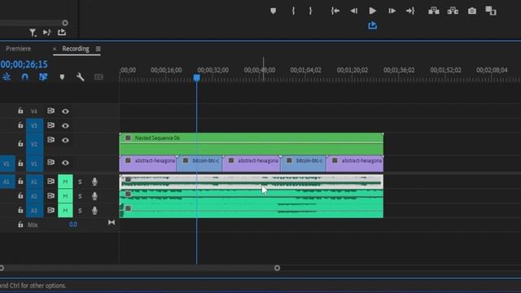The height and width of the screenshot is (293, 521).
Task: Hide track V4 output
Action: coord(65,112)
